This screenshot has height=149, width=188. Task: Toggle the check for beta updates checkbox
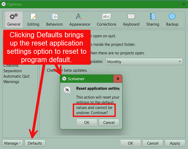44,70
